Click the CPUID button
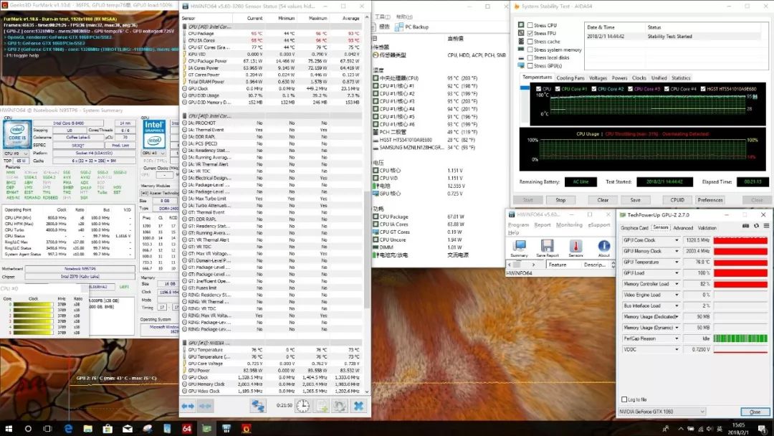The width and height of the screenshot is (774, 436). [677, 199]
